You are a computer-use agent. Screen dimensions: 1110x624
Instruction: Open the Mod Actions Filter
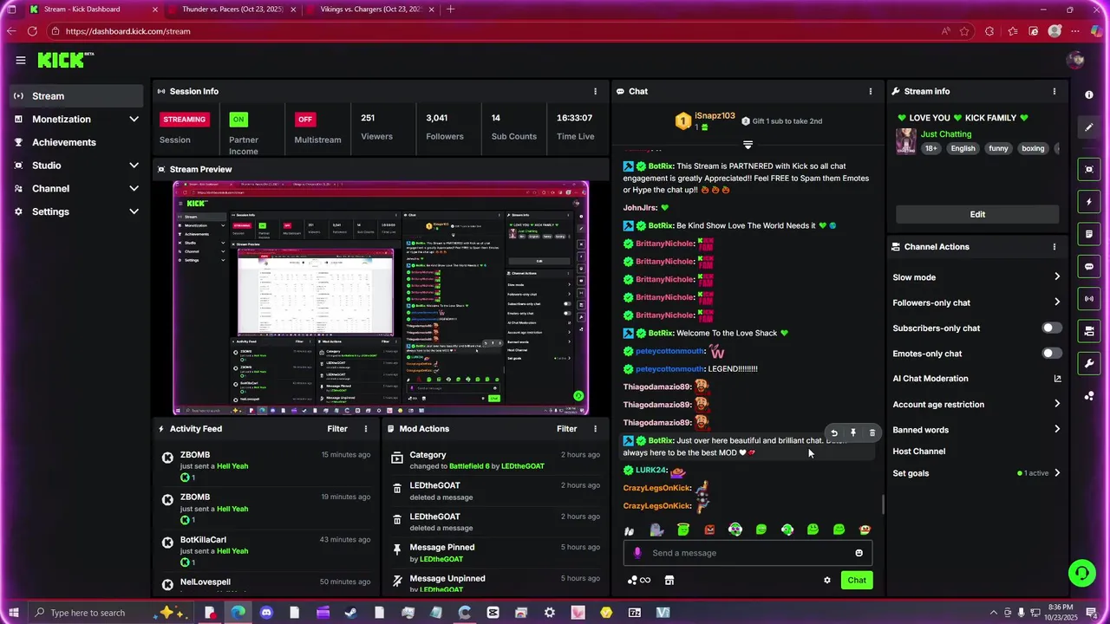click(566, 429)
